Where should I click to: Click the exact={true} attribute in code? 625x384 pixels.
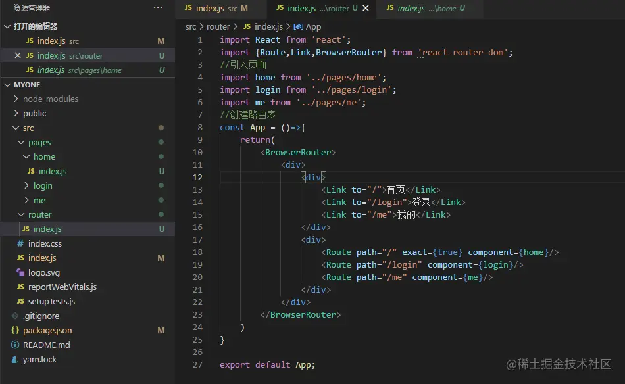[x=432, y=252]
